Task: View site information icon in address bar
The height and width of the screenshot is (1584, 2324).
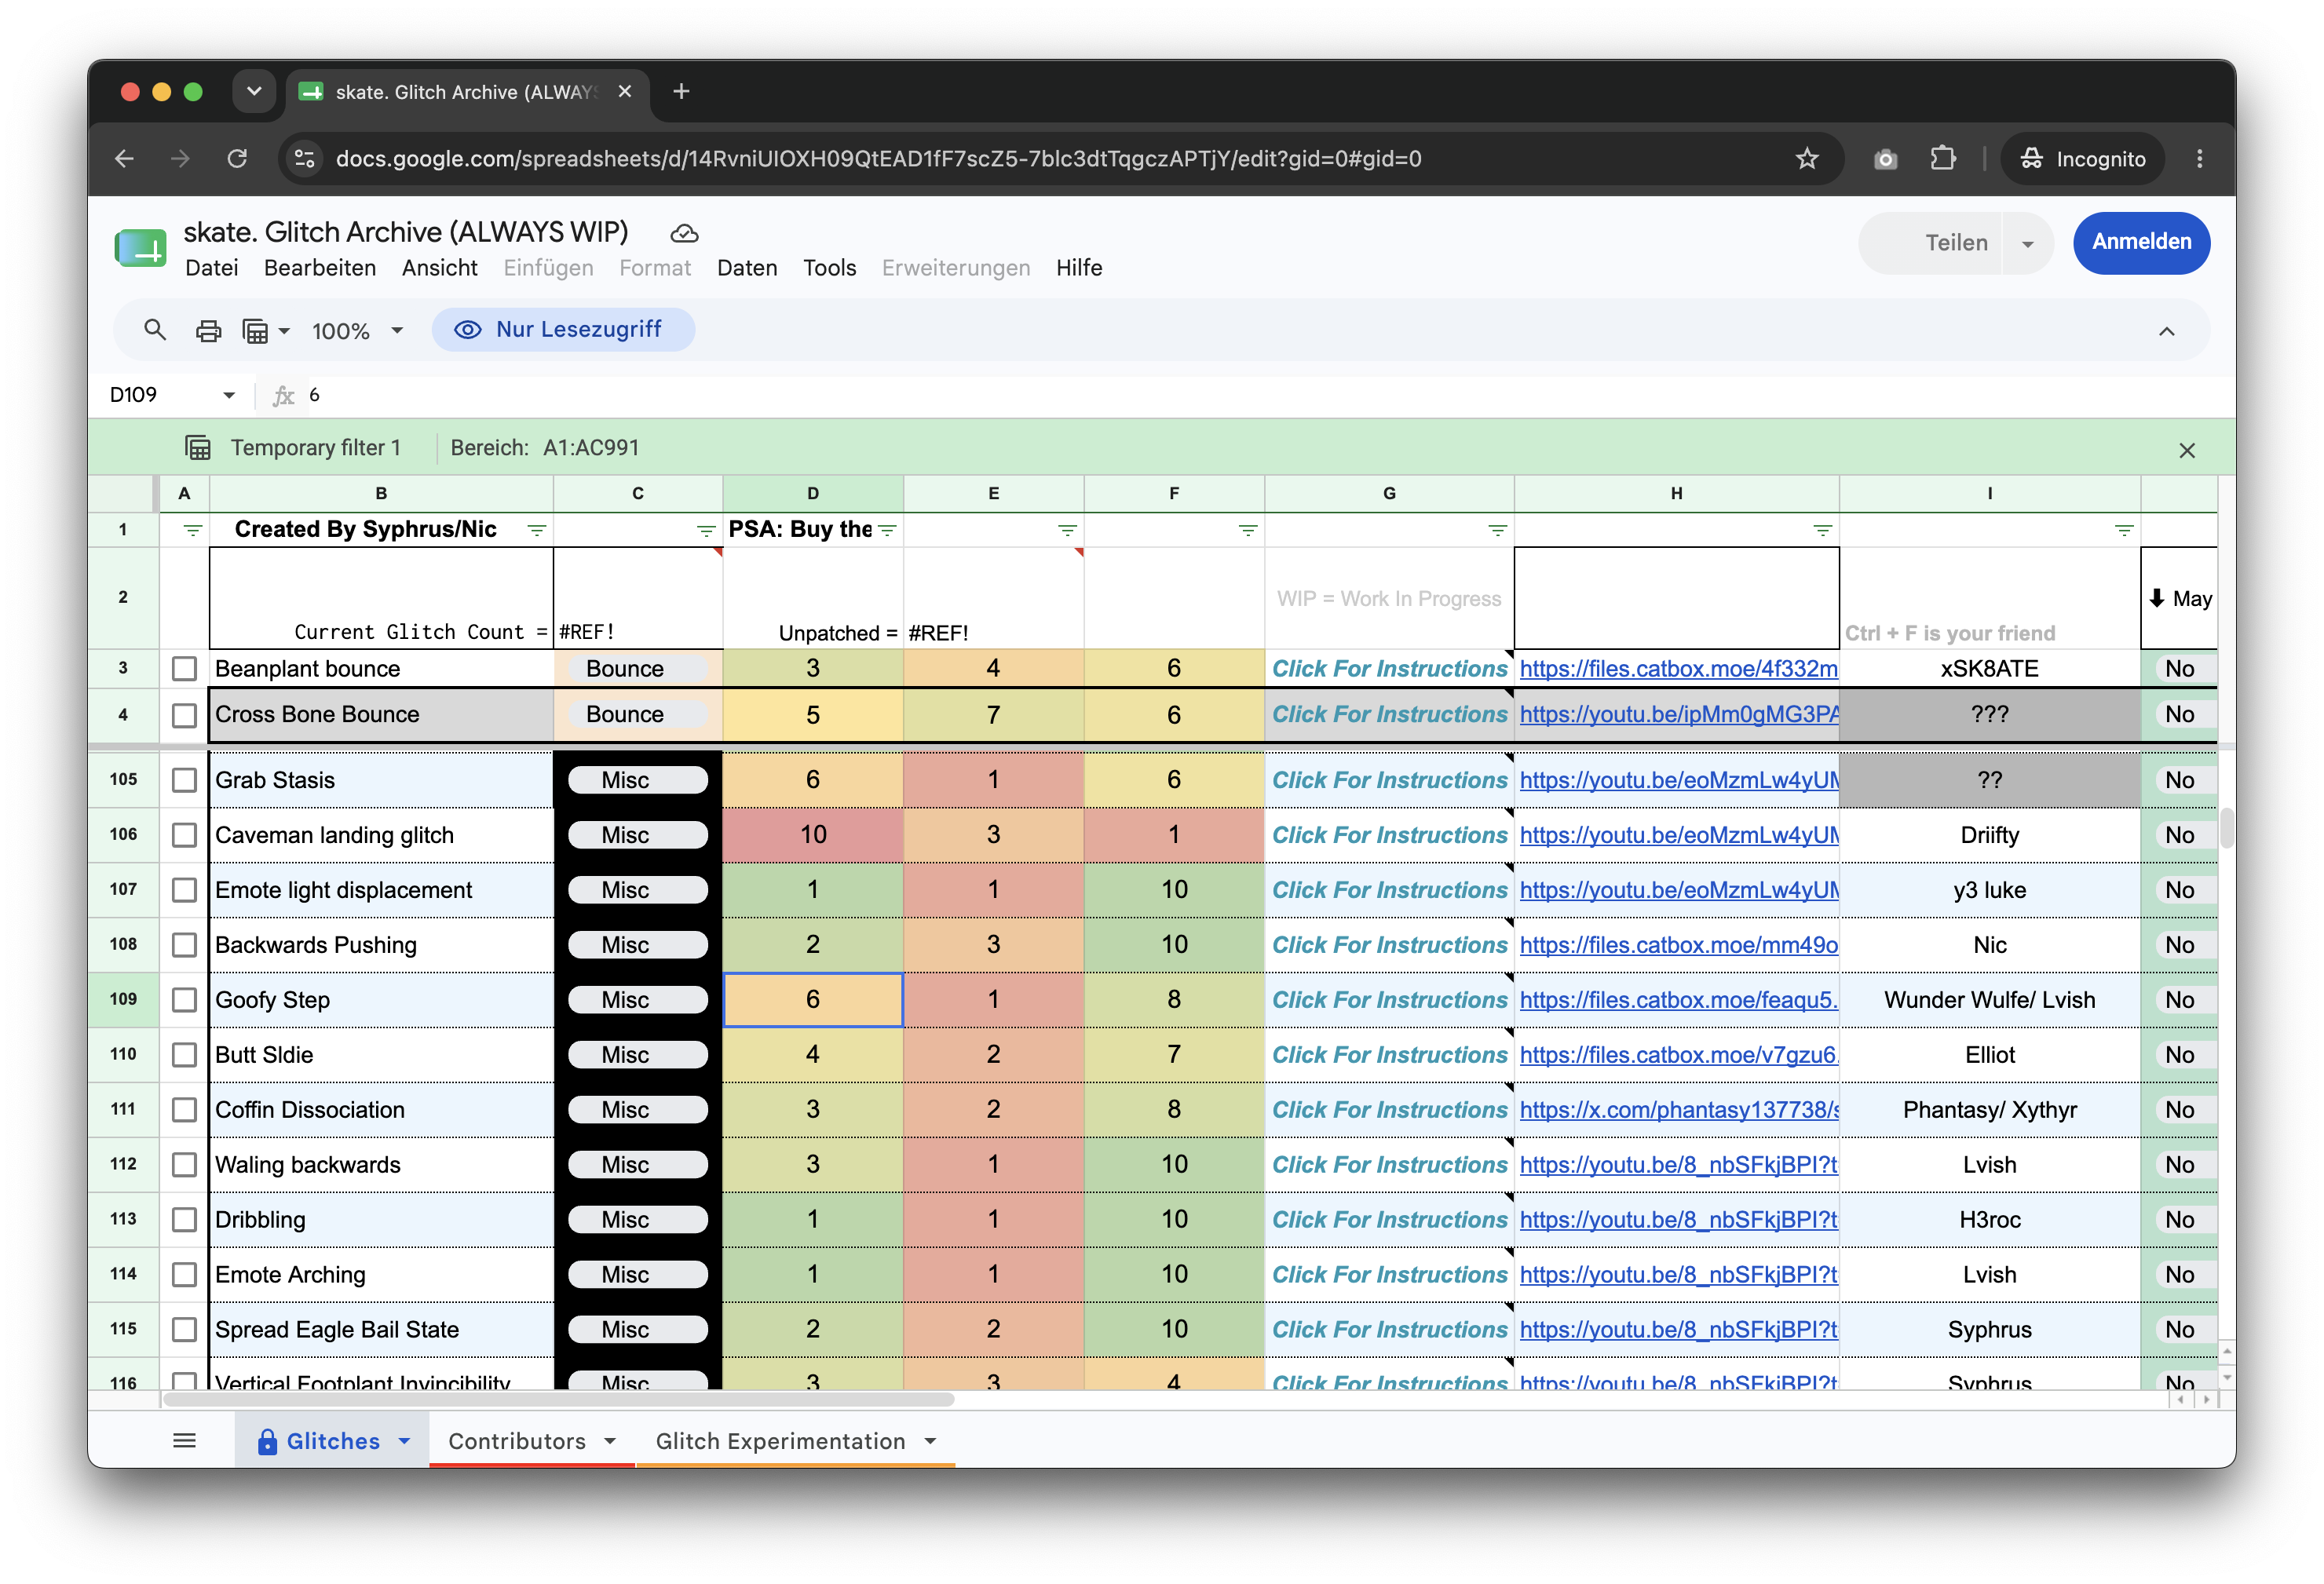Action: [304, 158]
